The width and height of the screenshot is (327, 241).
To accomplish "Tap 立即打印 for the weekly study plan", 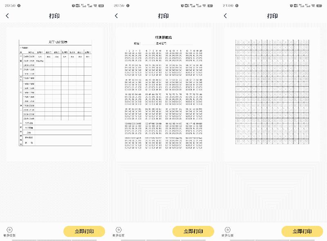I will click(x=84, y=232).
